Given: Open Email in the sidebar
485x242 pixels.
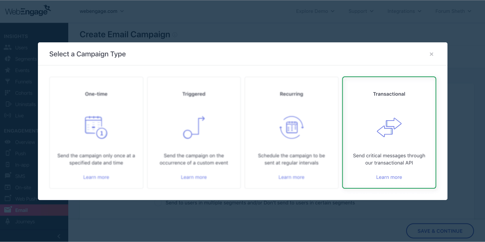Looking at the screenshot, I should coord(21,210).
